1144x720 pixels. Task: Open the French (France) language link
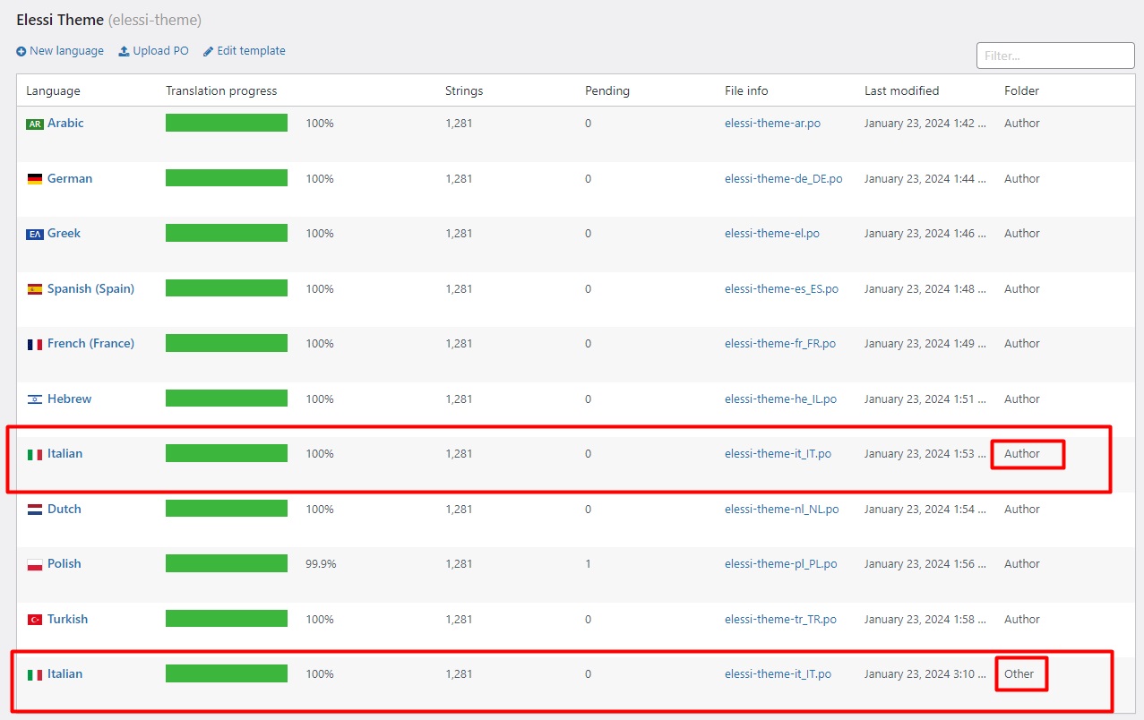[x=90, y=344]
